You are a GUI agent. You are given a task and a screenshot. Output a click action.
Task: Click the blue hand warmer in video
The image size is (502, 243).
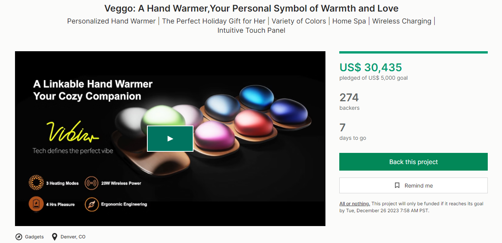pos(257,97)
